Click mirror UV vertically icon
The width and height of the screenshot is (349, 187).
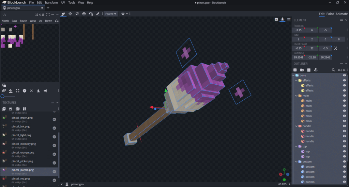tap(45, 91)
